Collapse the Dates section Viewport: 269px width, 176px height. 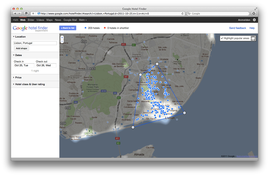17,55
